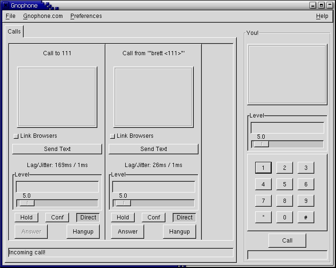This screenshot has height=268, width=336.
Task: Open the File menu
Action: pyautogui.click(x=10, y=16)
